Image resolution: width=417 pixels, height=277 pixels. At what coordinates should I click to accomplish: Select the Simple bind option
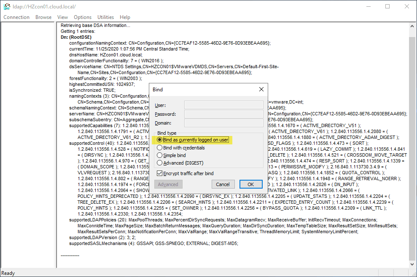[172, 155]
